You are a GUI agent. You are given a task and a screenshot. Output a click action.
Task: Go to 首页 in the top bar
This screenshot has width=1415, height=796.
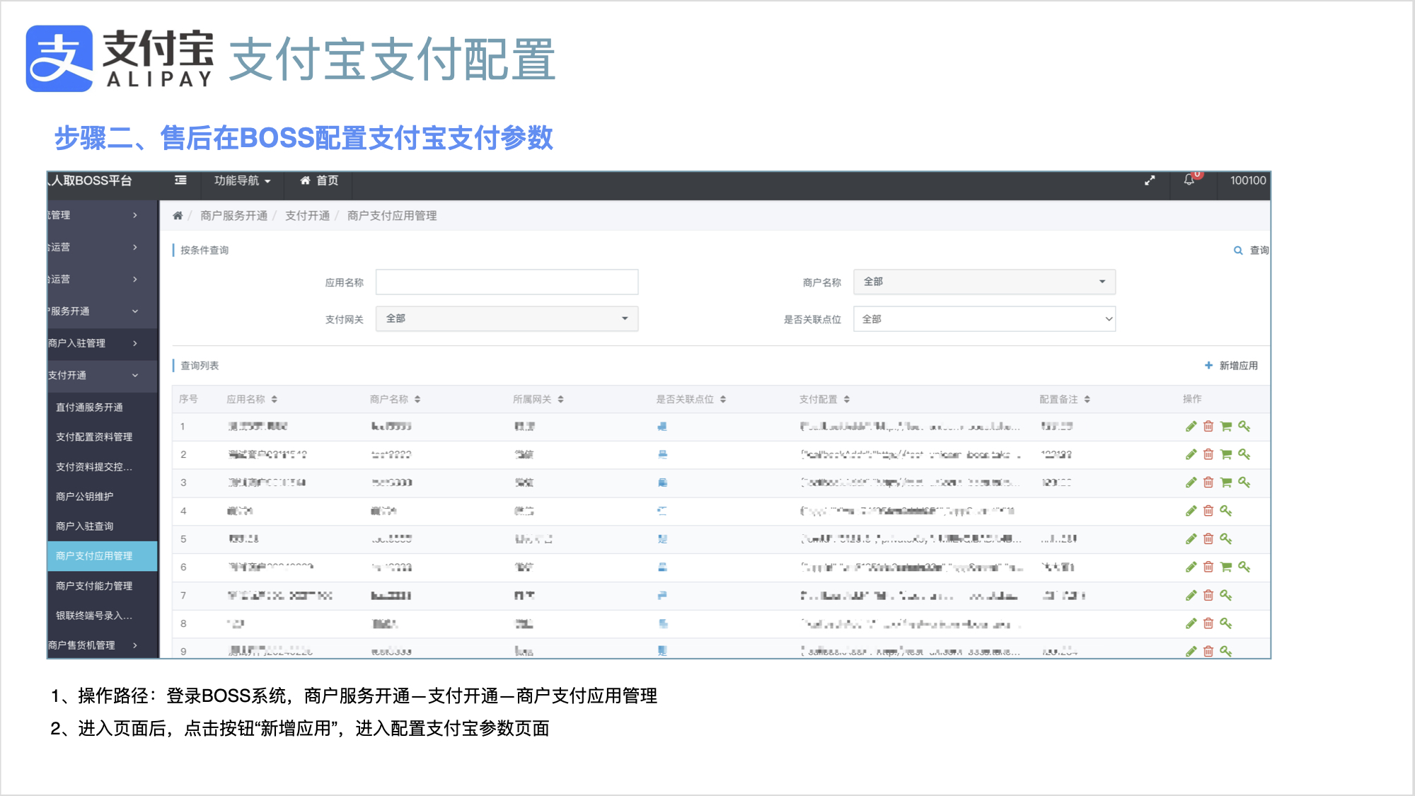[x=319, y=180]
